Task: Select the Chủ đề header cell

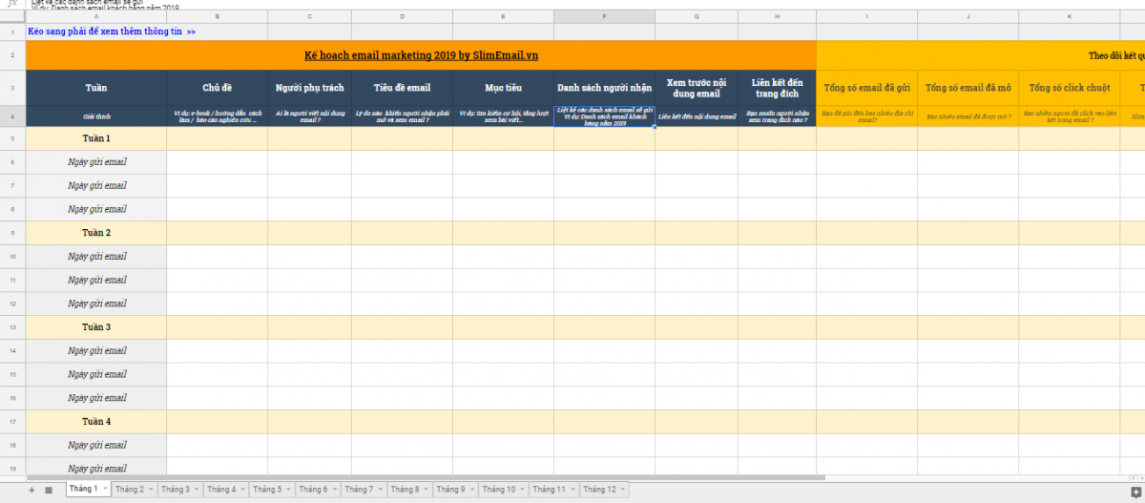Action: (x=218, y=88)
